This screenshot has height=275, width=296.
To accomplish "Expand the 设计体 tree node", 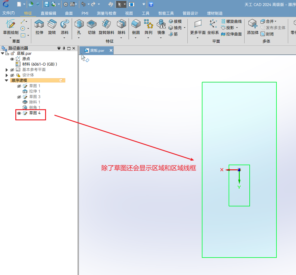I will (x=7, y=75).
